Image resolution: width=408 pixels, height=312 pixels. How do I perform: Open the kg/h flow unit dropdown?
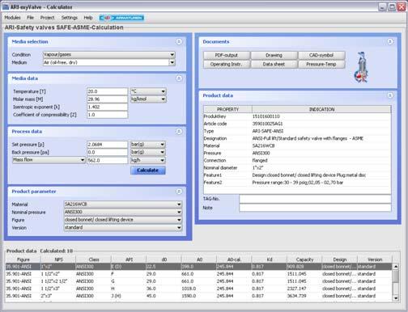tap(147, 160)
